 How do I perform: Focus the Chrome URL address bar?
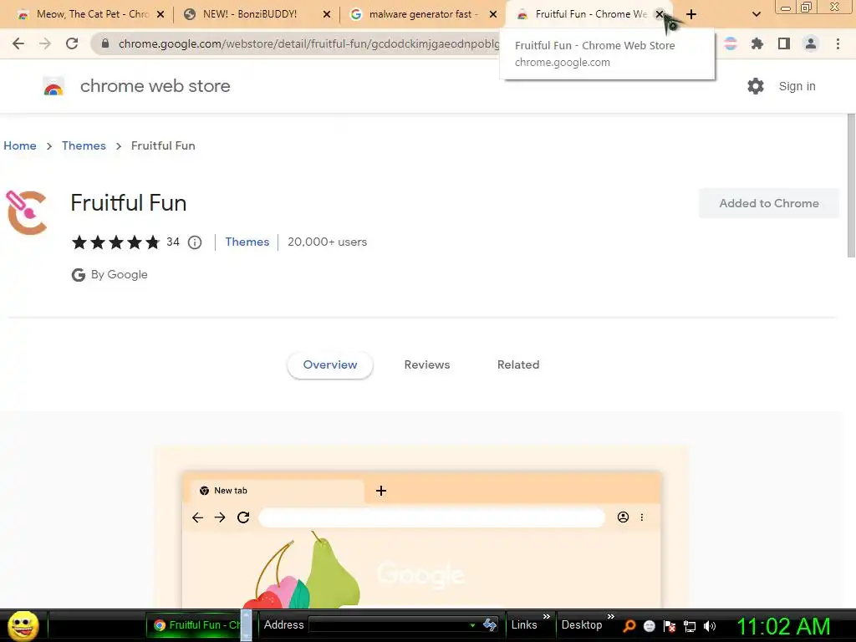point(308,43)
